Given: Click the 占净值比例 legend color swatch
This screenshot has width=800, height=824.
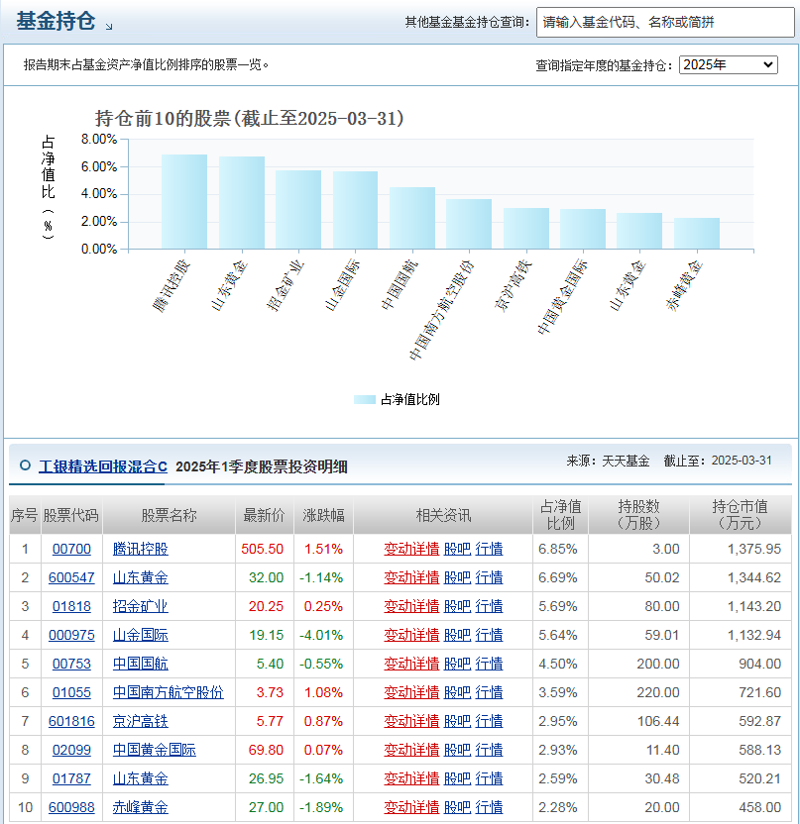Looking at the screenshot, I should [365, 399].
